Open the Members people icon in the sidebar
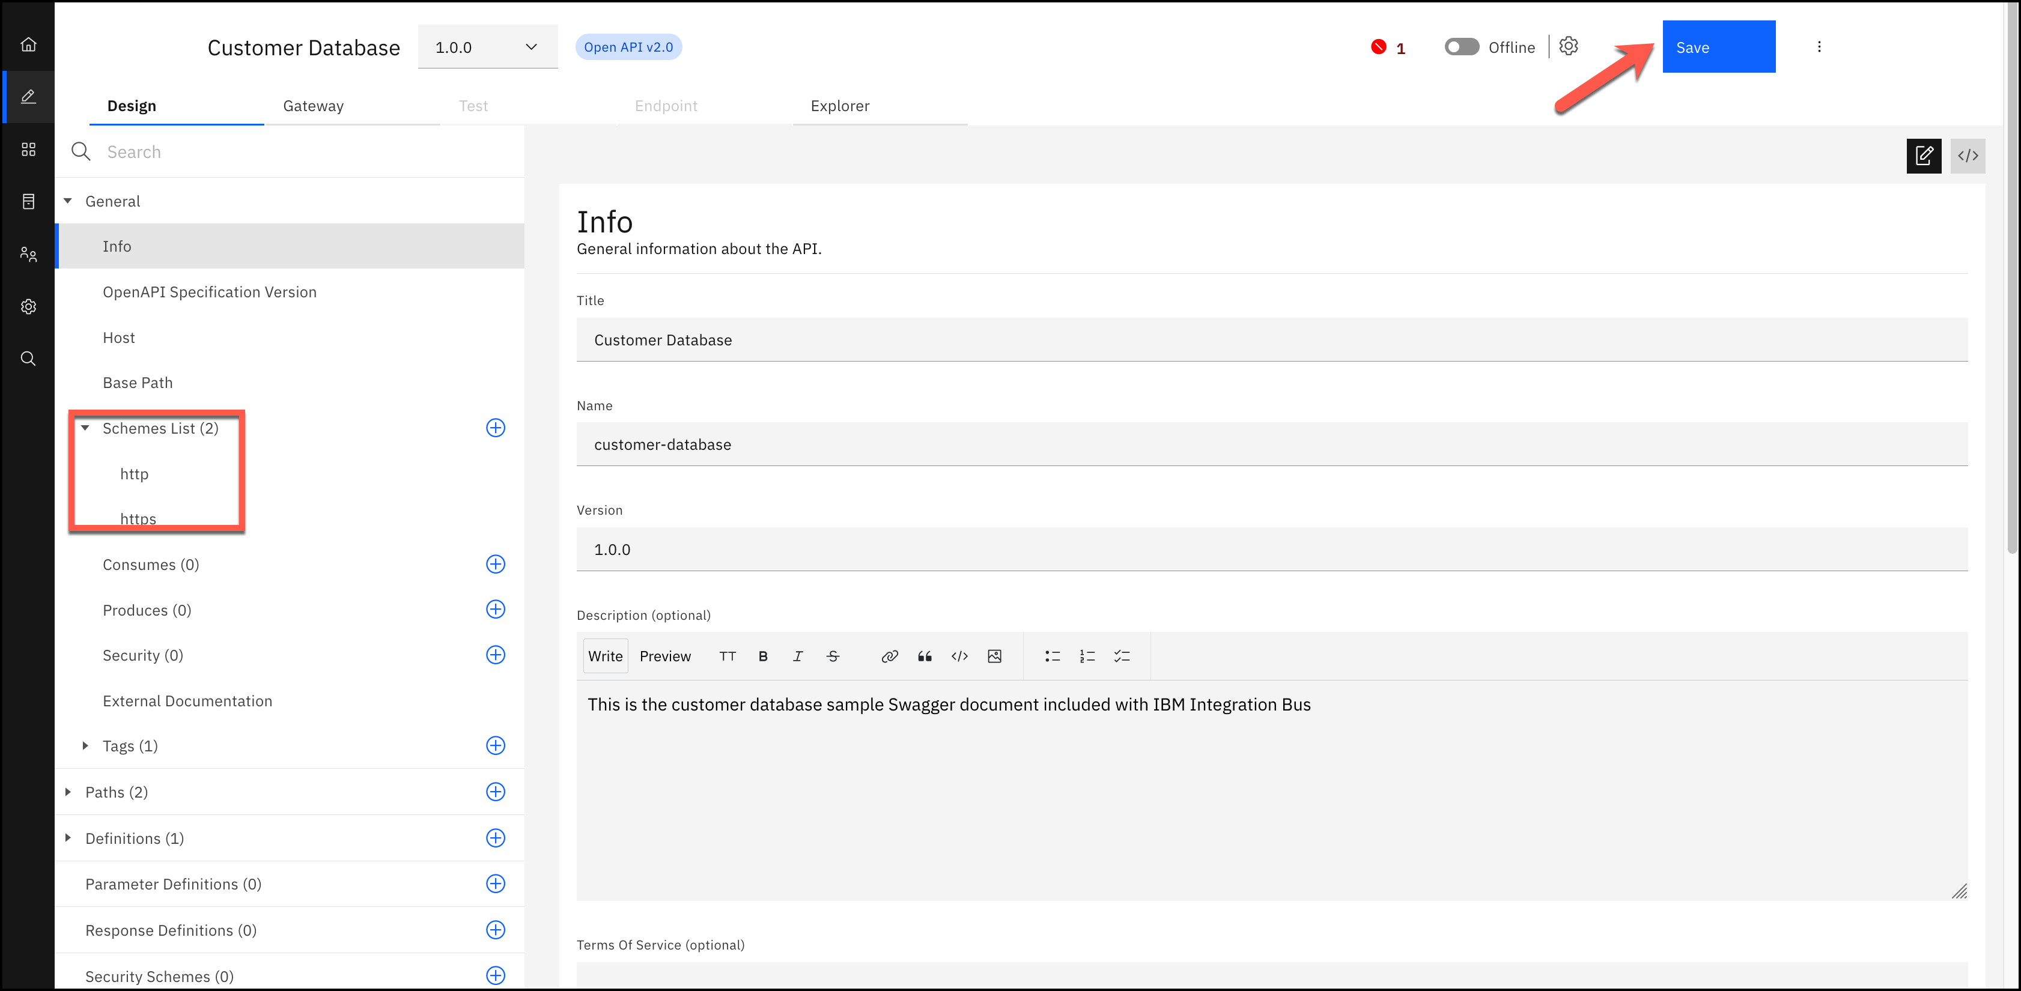Image resolution: width=2021 pixels, height=991 pixels. [x=28, y=254]
